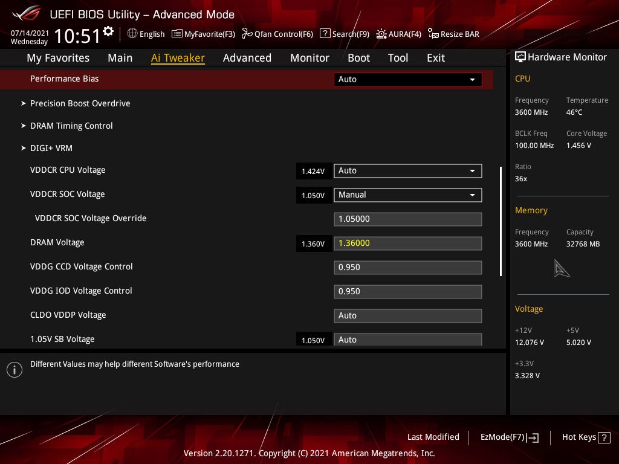The image size is (619, 464).
Task: Click the Hardware Monitor display icon
Action: tap(520, 57)
